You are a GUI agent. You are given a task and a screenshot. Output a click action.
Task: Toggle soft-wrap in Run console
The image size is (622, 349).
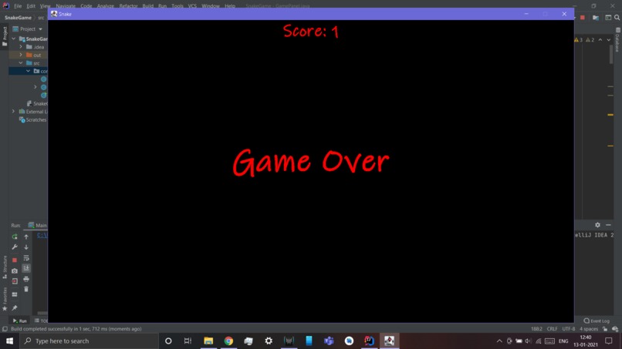click(x=26, y=258)
